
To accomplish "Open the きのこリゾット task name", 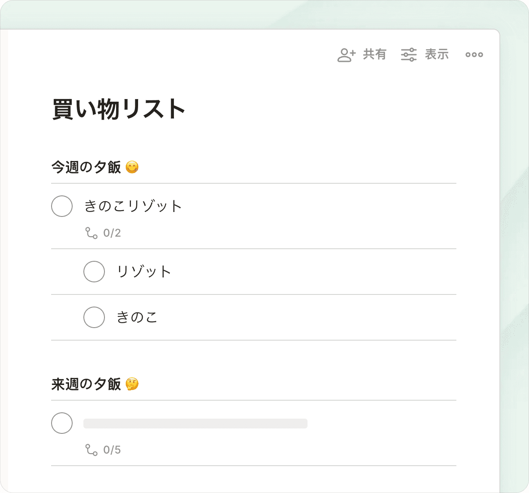I will pos(133,206).
